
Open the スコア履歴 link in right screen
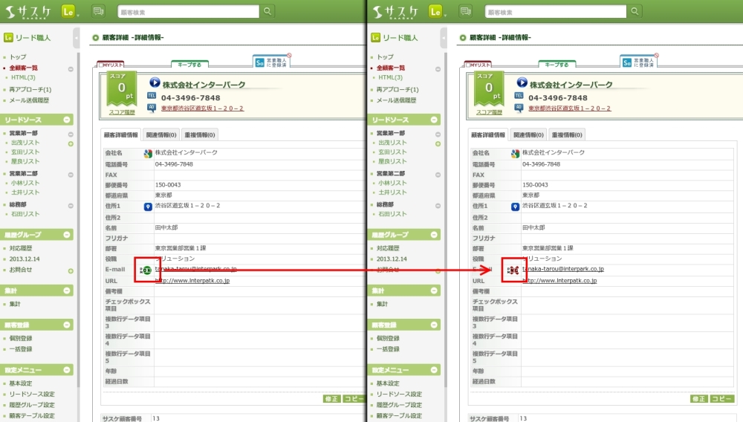point(488,112)
